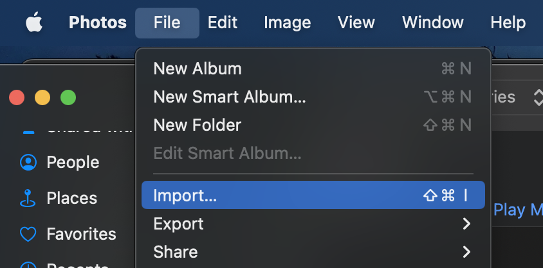Select Places in the sidebar
This screenshot has width=543, height=268.
tap(71, 198)
